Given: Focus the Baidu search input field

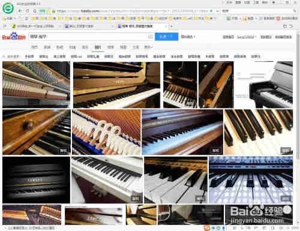Looking at the screenshot, I should tap(88, 37).
